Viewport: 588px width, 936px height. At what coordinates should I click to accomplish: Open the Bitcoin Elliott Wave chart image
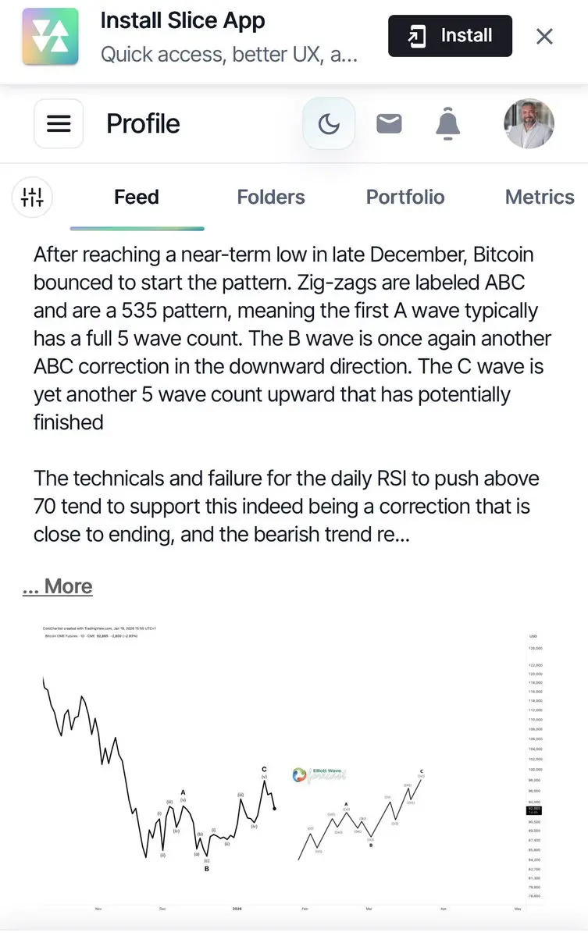(x=293, y=767)
